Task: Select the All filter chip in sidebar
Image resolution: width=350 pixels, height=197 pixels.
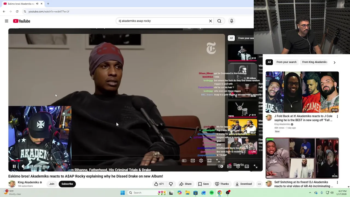Action: click(269, 62)
